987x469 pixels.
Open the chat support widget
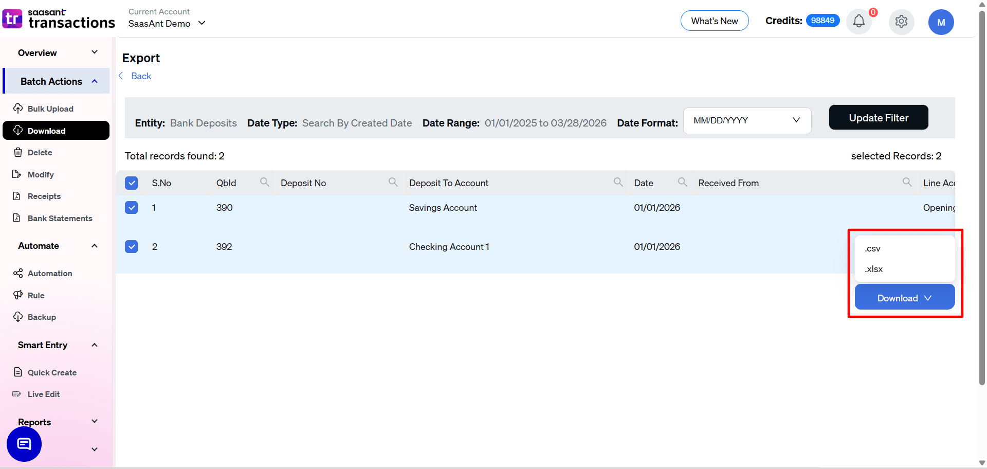pyautogui.click(x=24, y=444)
